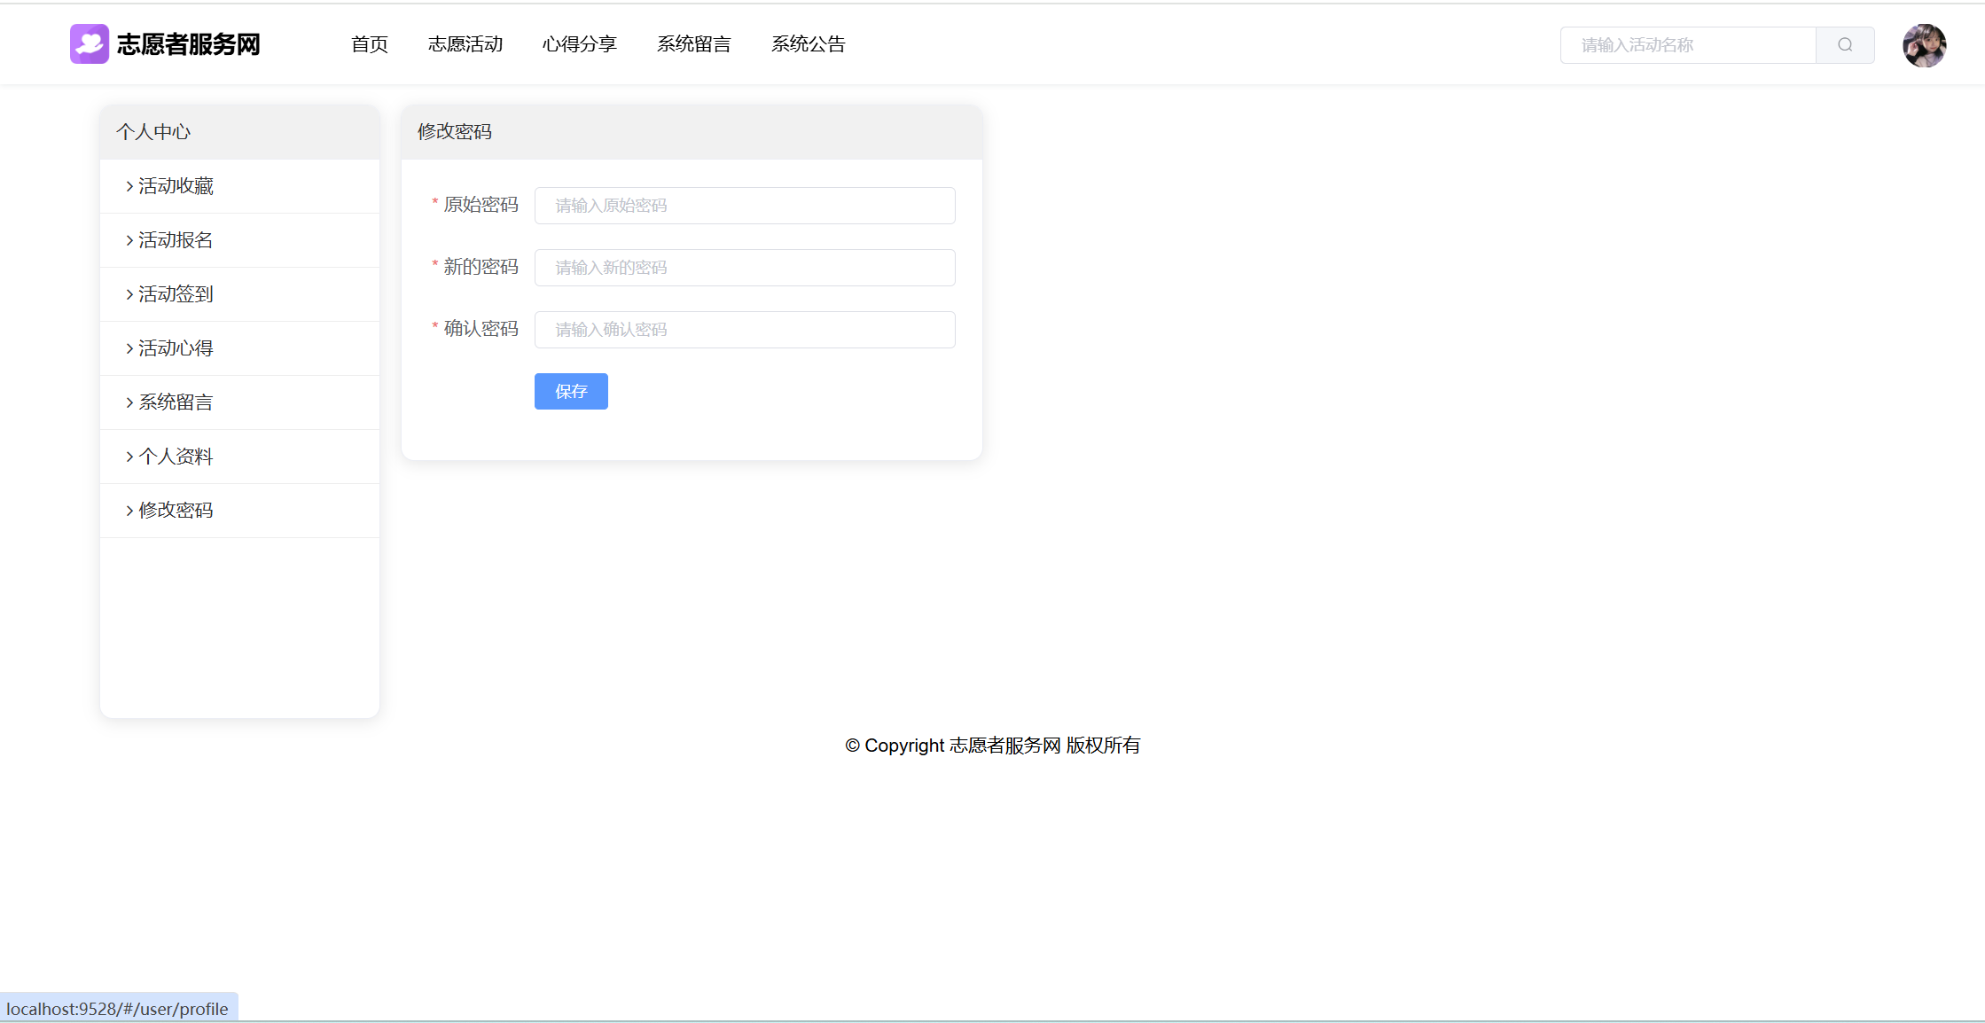Open 活动心得 in personal center

[x=176, y=348]
